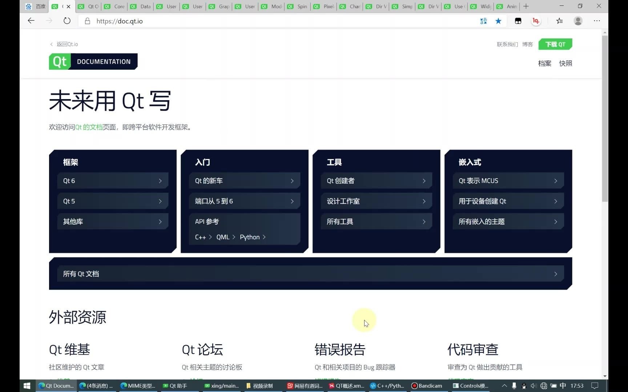Open Edge settings via three-dot menu
The width and height of the screenshot is (628, 392).
pos(597,21)
